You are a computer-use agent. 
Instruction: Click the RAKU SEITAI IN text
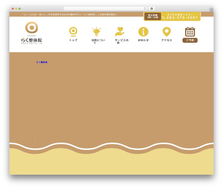[32, 44]
